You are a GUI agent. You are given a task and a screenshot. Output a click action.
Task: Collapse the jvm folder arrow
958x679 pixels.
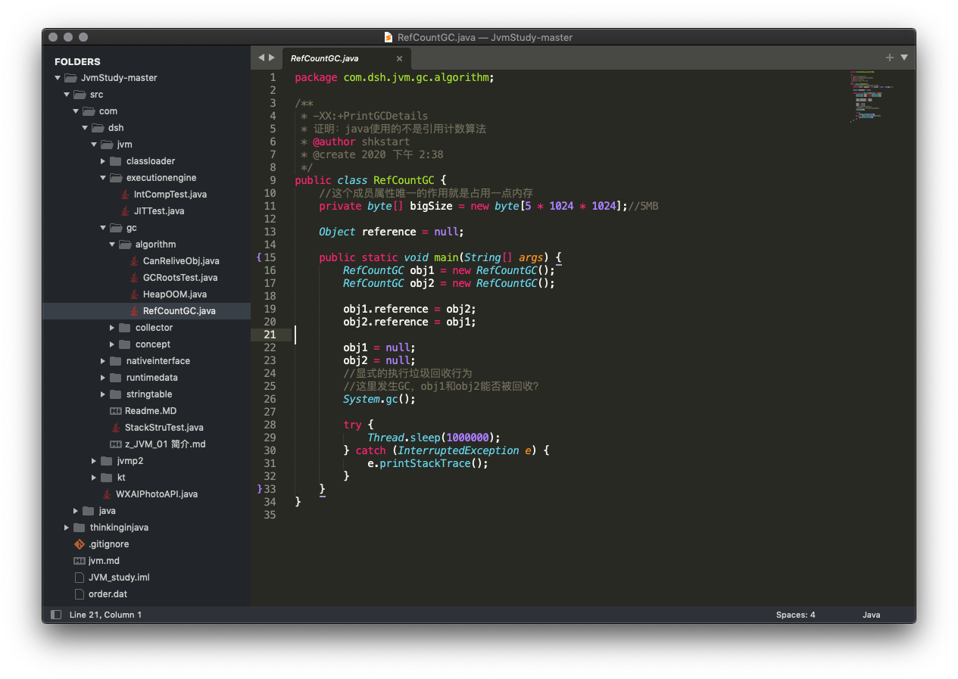point(94,145)
